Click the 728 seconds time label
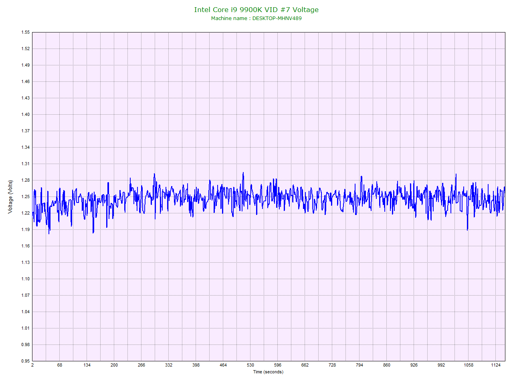Viewport: 513px width, 385px height. 332,365
